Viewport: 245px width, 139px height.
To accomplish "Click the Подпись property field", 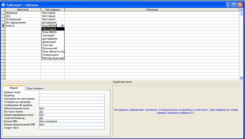I will (x=72, y=95).
